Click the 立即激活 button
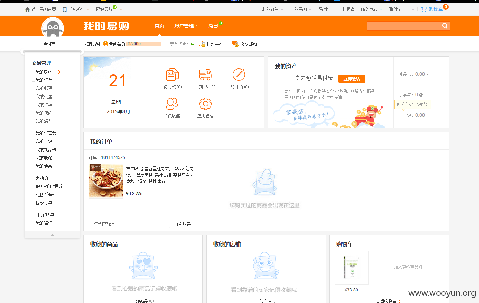The width and height of the screenshot is (479, 303). [352, 79]
